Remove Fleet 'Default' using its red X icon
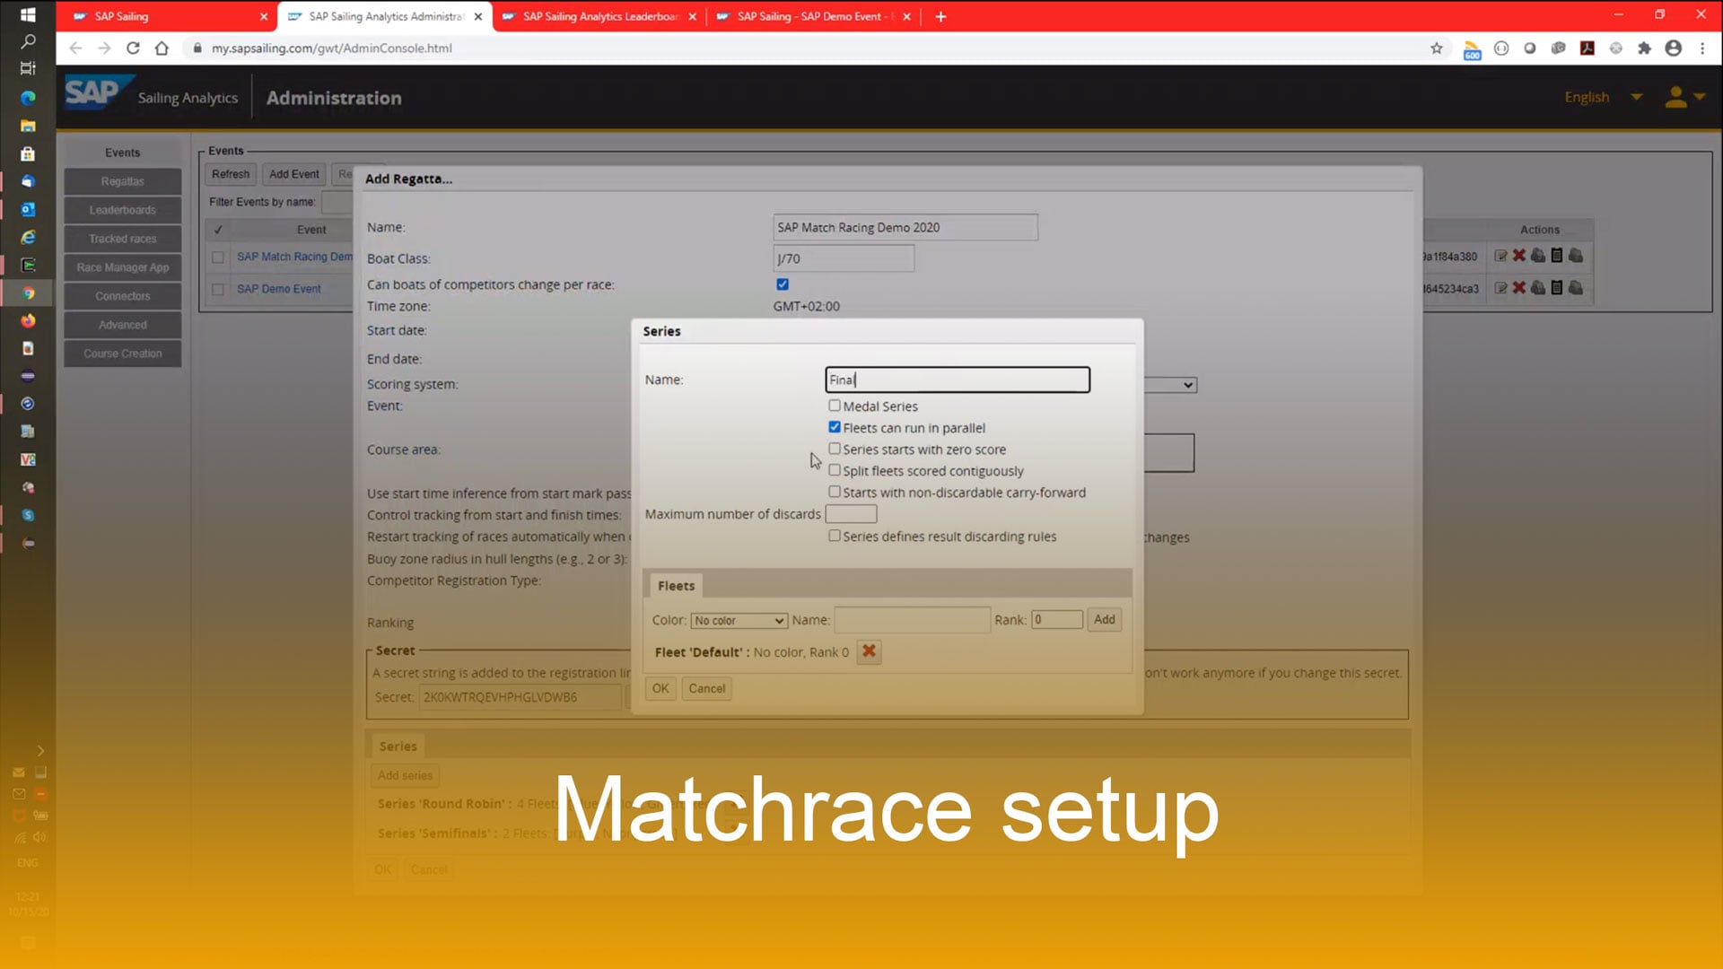Screen dimensions: 1723x969 click(868, 652)
